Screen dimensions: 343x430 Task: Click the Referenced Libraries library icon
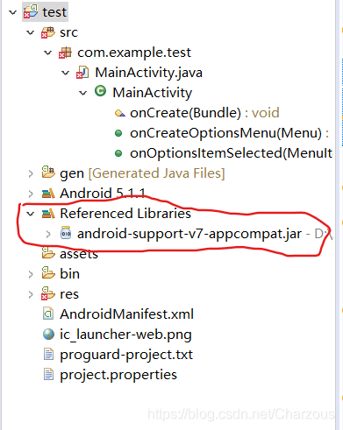[x=48, y=214]
